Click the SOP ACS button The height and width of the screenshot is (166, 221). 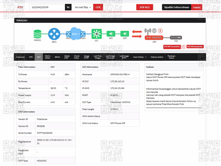(145, 7)
